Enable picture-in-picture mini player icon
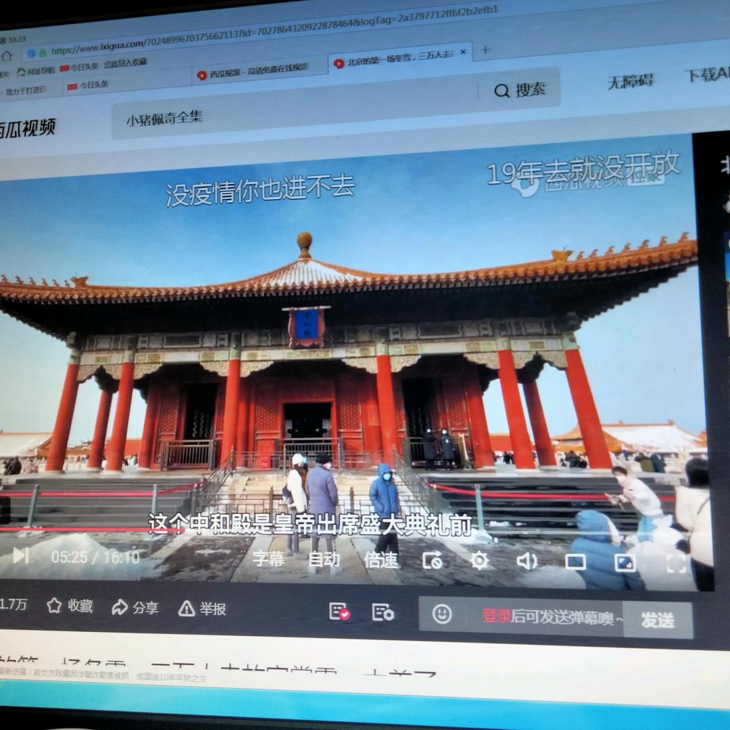 pos(625,562)
